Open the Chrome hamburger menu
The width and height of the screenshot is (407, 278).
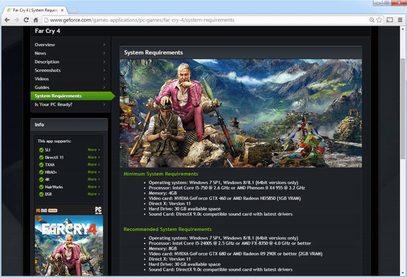[400, 20]
